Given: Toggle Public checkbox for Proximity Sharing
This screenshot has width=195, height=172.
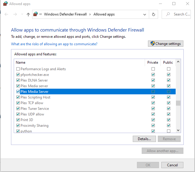Looking at the screenshot, I should pos(169,125).
